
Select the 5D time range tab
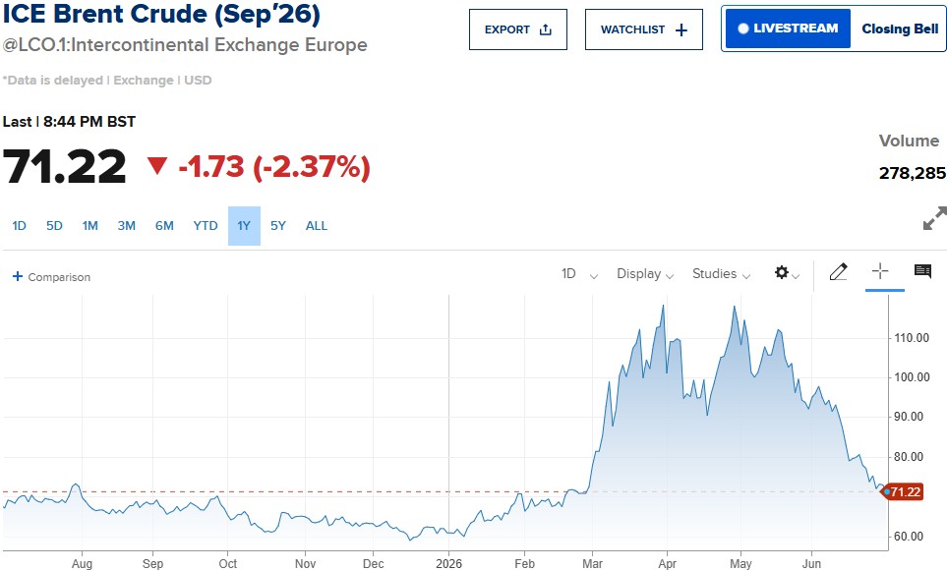54,226
